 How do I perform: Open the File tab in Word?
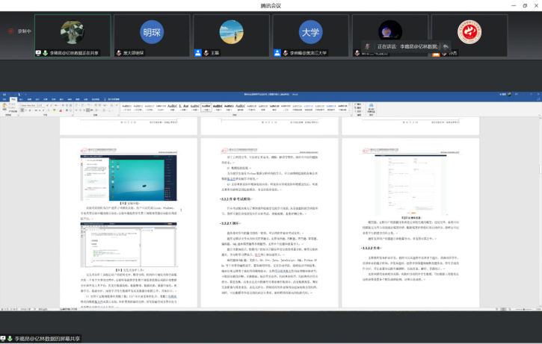4,98
